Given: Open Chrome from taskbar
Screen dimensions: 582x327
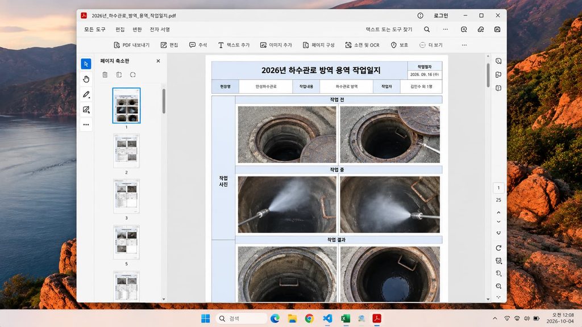Looking at the screenshot, I should tap(309, 318).
